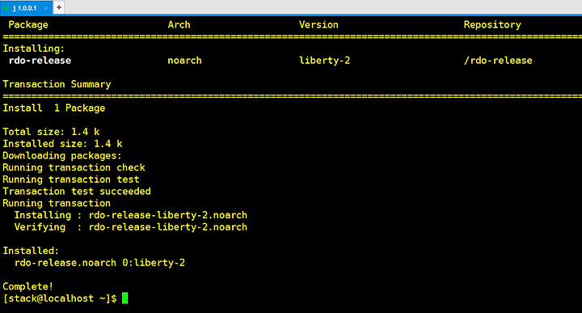
Task: Click the 'Running transaction check' line
Action: [74, 167]
